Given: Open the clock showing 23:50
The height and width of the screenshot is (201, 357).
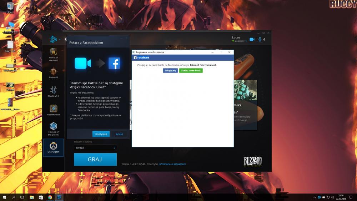Looking at the screenshot, I should tap(341, 197).
